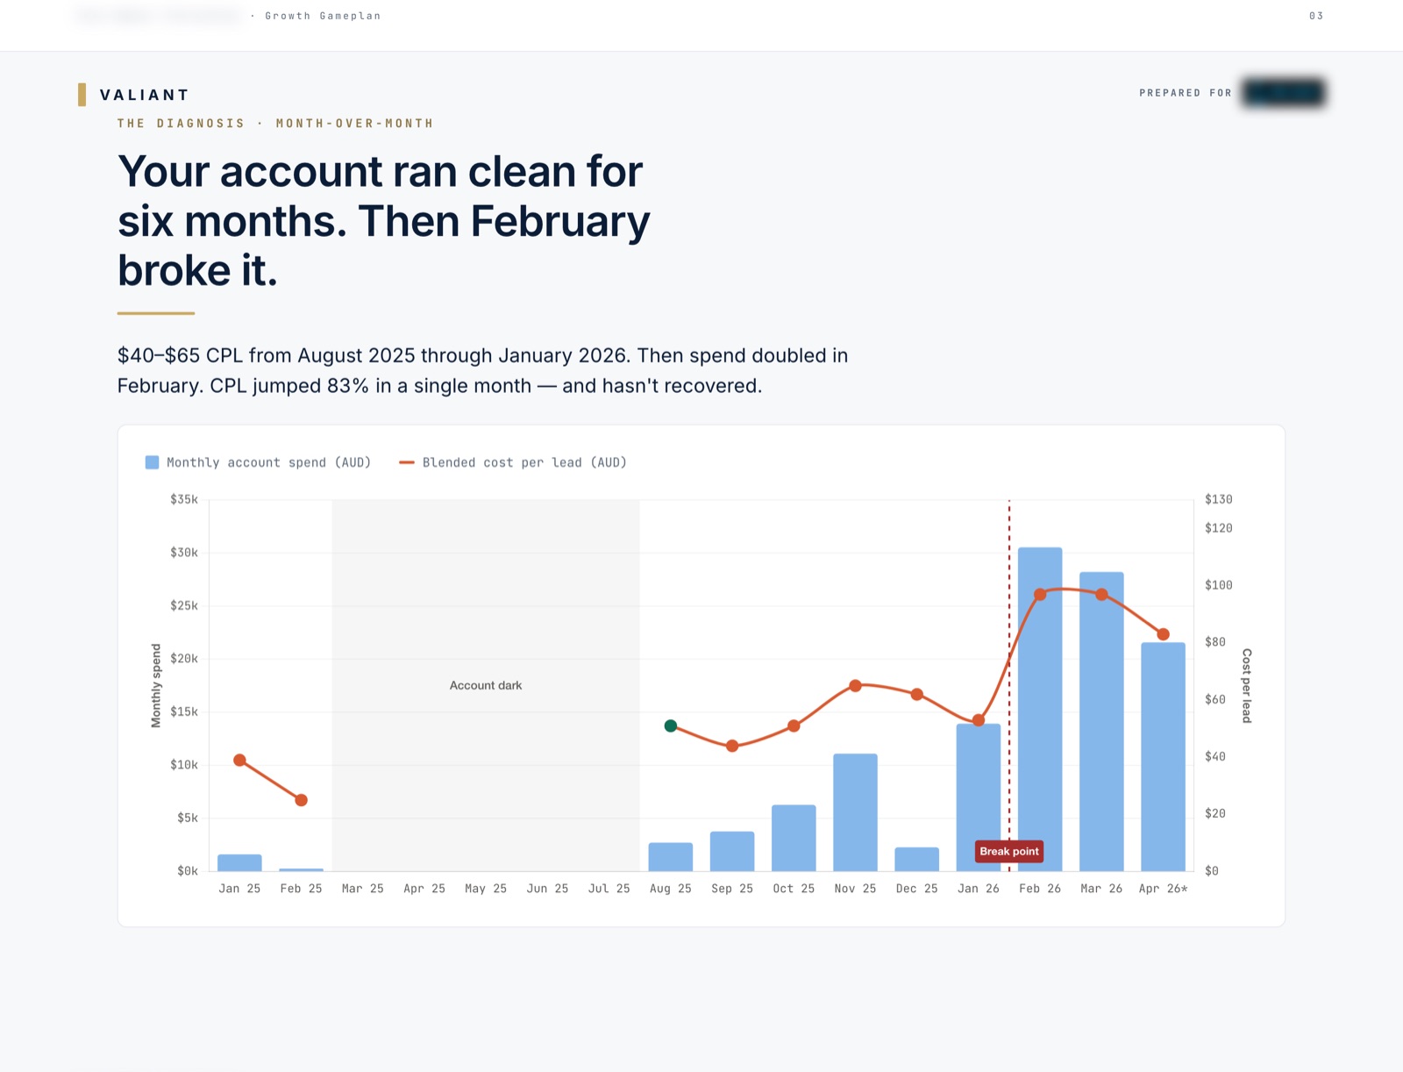Click the PREPARED FOR label

tap(1186, 93)
